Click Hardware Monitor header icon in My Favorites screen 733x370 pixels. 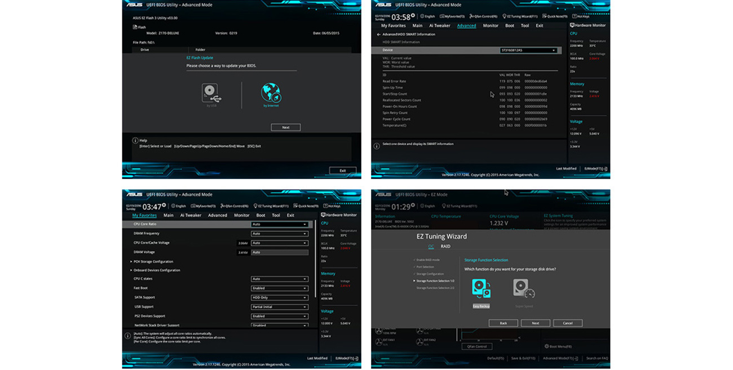[x=323, y=215]
